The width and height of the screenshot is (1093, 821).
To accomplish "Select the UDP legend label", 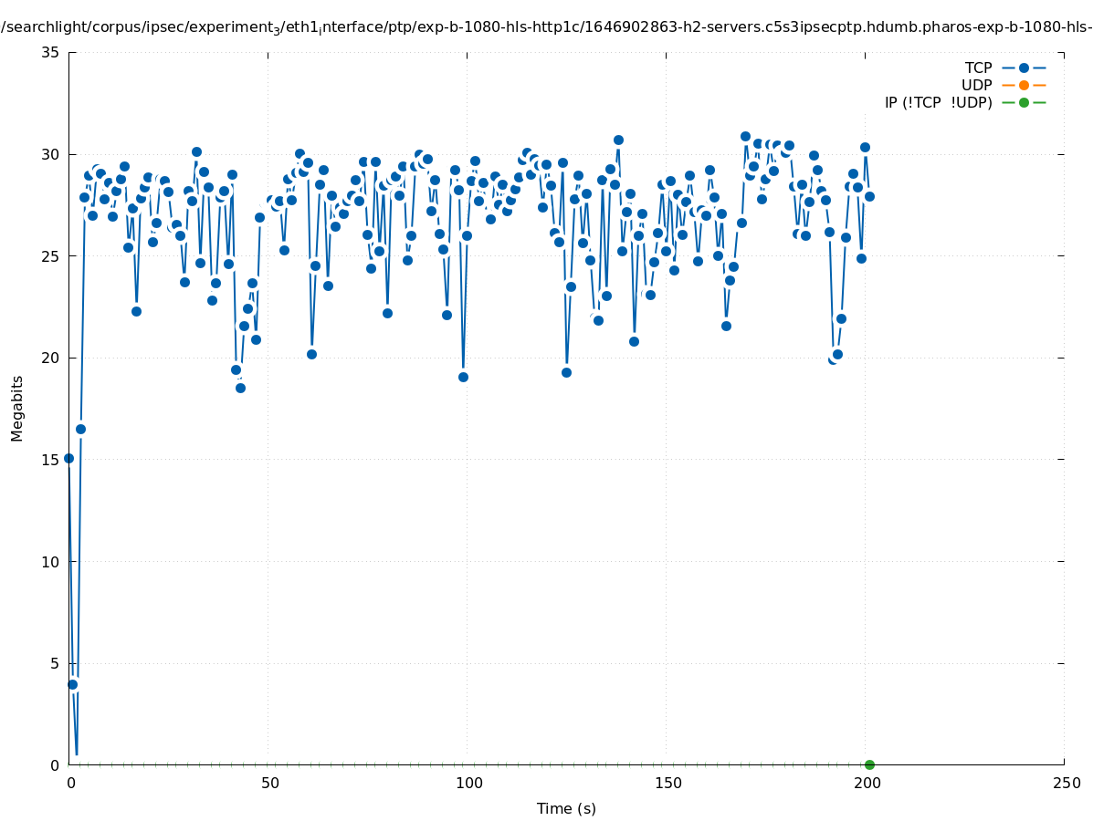I will pyautogui.click(x=976, y=85).
